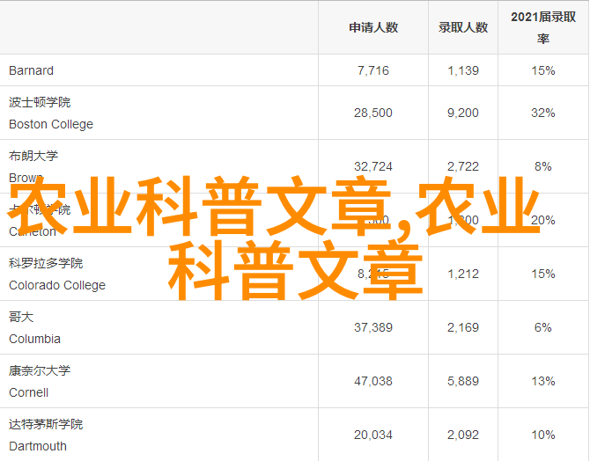The height and width of the screenshot is (461, 590).
Task: Click the Dartmouth name text
Action: (x=38, y=447)
